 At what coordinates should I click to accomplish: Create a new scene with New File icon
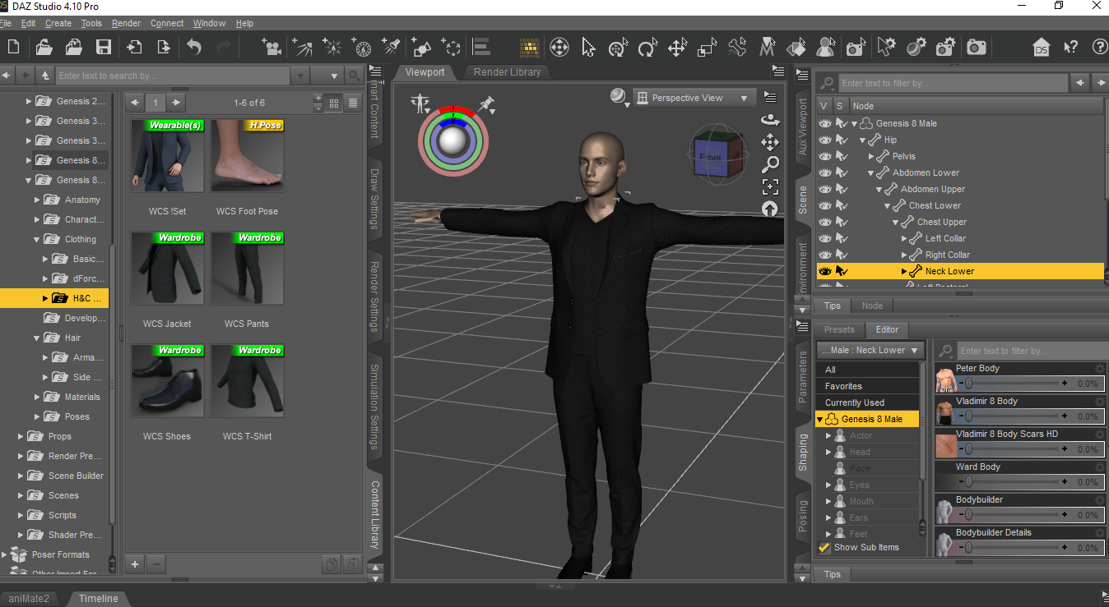[x=13, y=47]
